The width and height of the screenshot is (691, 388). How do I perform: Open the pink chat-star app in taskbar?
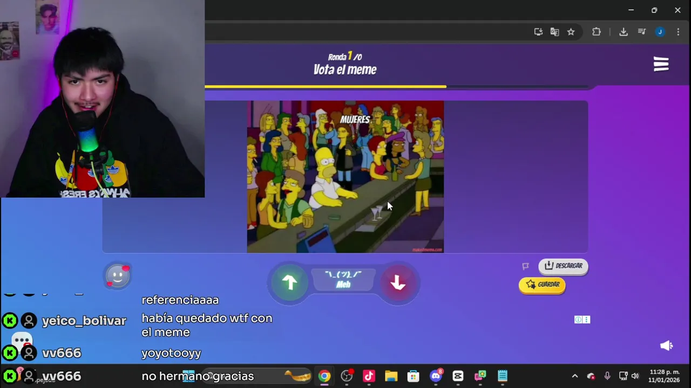480,376
